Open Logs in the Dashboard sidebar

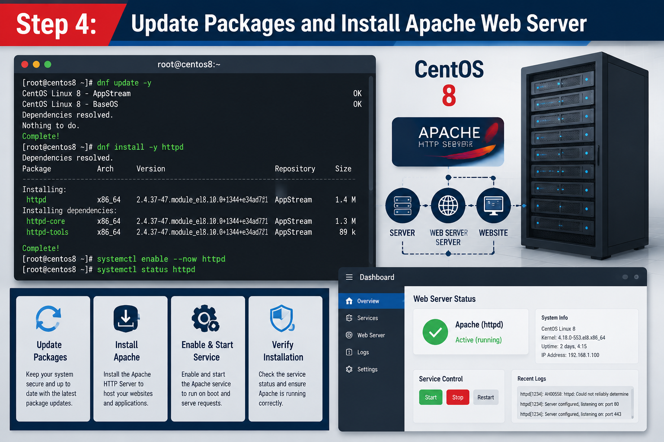click(x=371, y=352)
